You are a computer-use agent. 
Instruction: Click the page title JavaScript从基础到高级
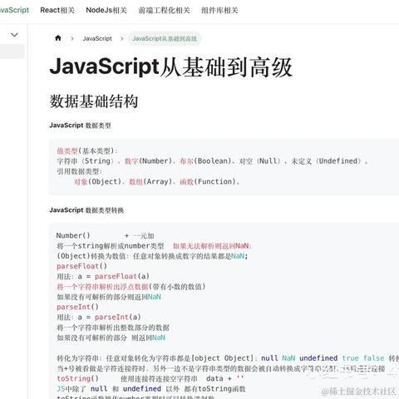point(170,66)
